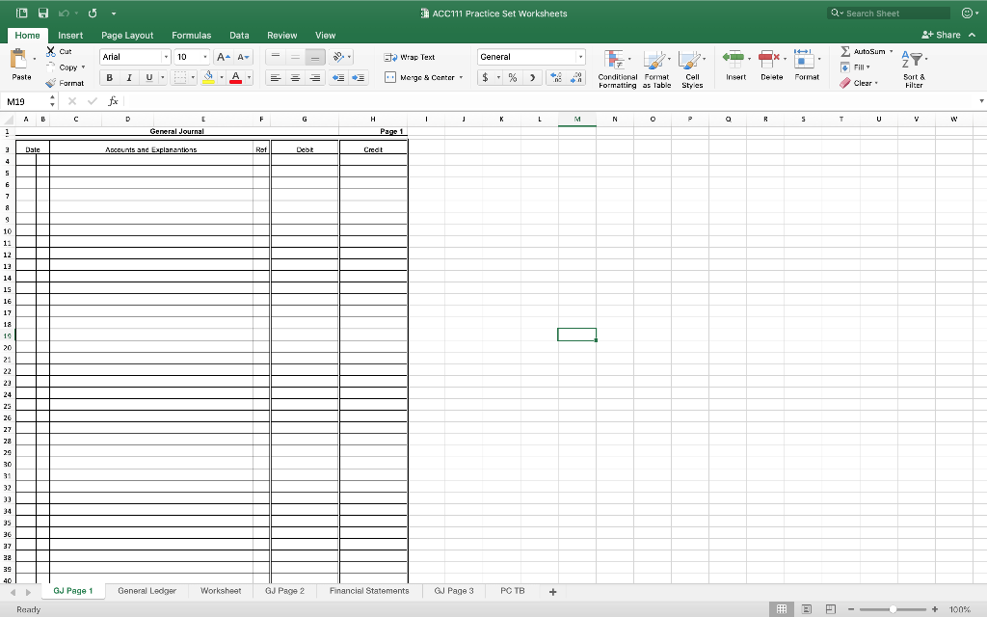
Task: Apply percent style format
Action: (513, 77)
